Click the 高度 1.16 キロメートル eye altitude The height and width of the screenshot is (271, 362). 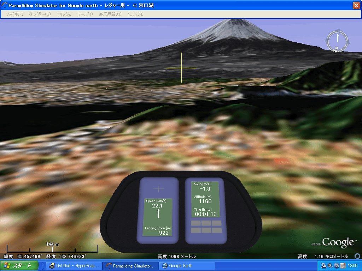pos(323,256)
